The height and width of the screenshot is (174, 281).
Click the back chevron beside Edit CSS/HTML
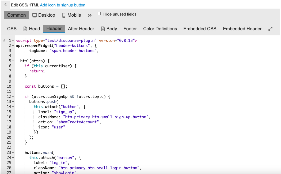click(5, 5)
